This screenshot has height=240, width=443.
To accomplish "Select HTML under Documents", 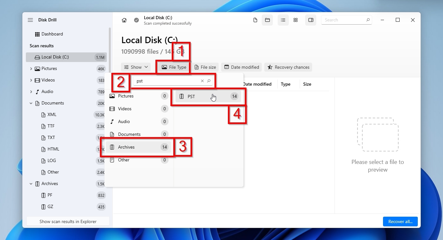I will (53, 149).
